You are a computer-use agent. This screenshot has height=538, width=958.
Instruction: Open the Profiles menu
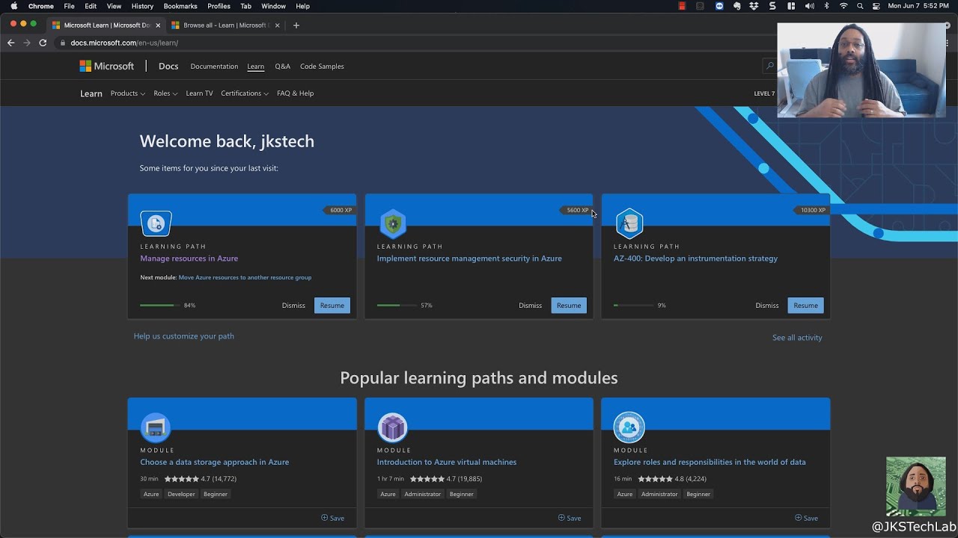[219, 6]
